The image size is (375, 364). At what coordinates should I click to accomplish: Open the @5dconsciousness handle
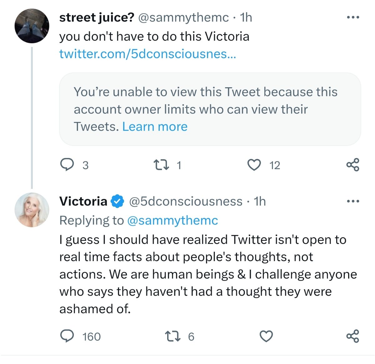click(x=186, y=201)
